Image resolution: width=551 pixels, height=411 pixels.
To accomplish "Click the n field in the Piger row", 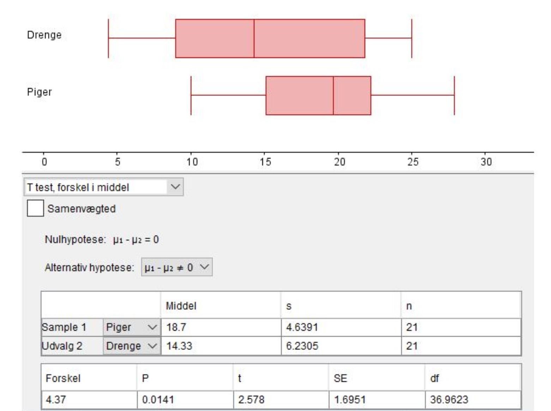I will click(x=461, y=327).
